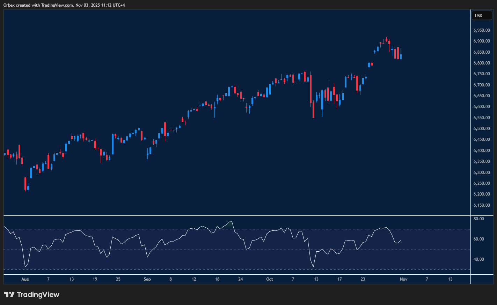
Task: Select the Sep label on the time axis
Action: 147,279
